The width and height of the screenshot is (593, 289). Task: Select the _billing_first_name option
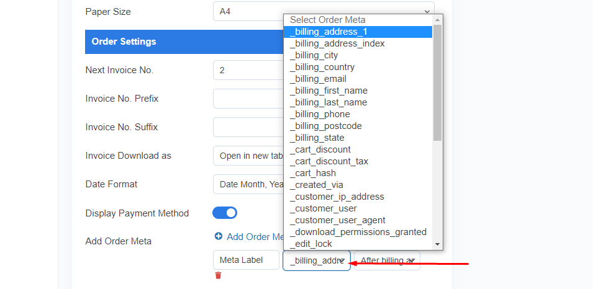pos(358,91)
